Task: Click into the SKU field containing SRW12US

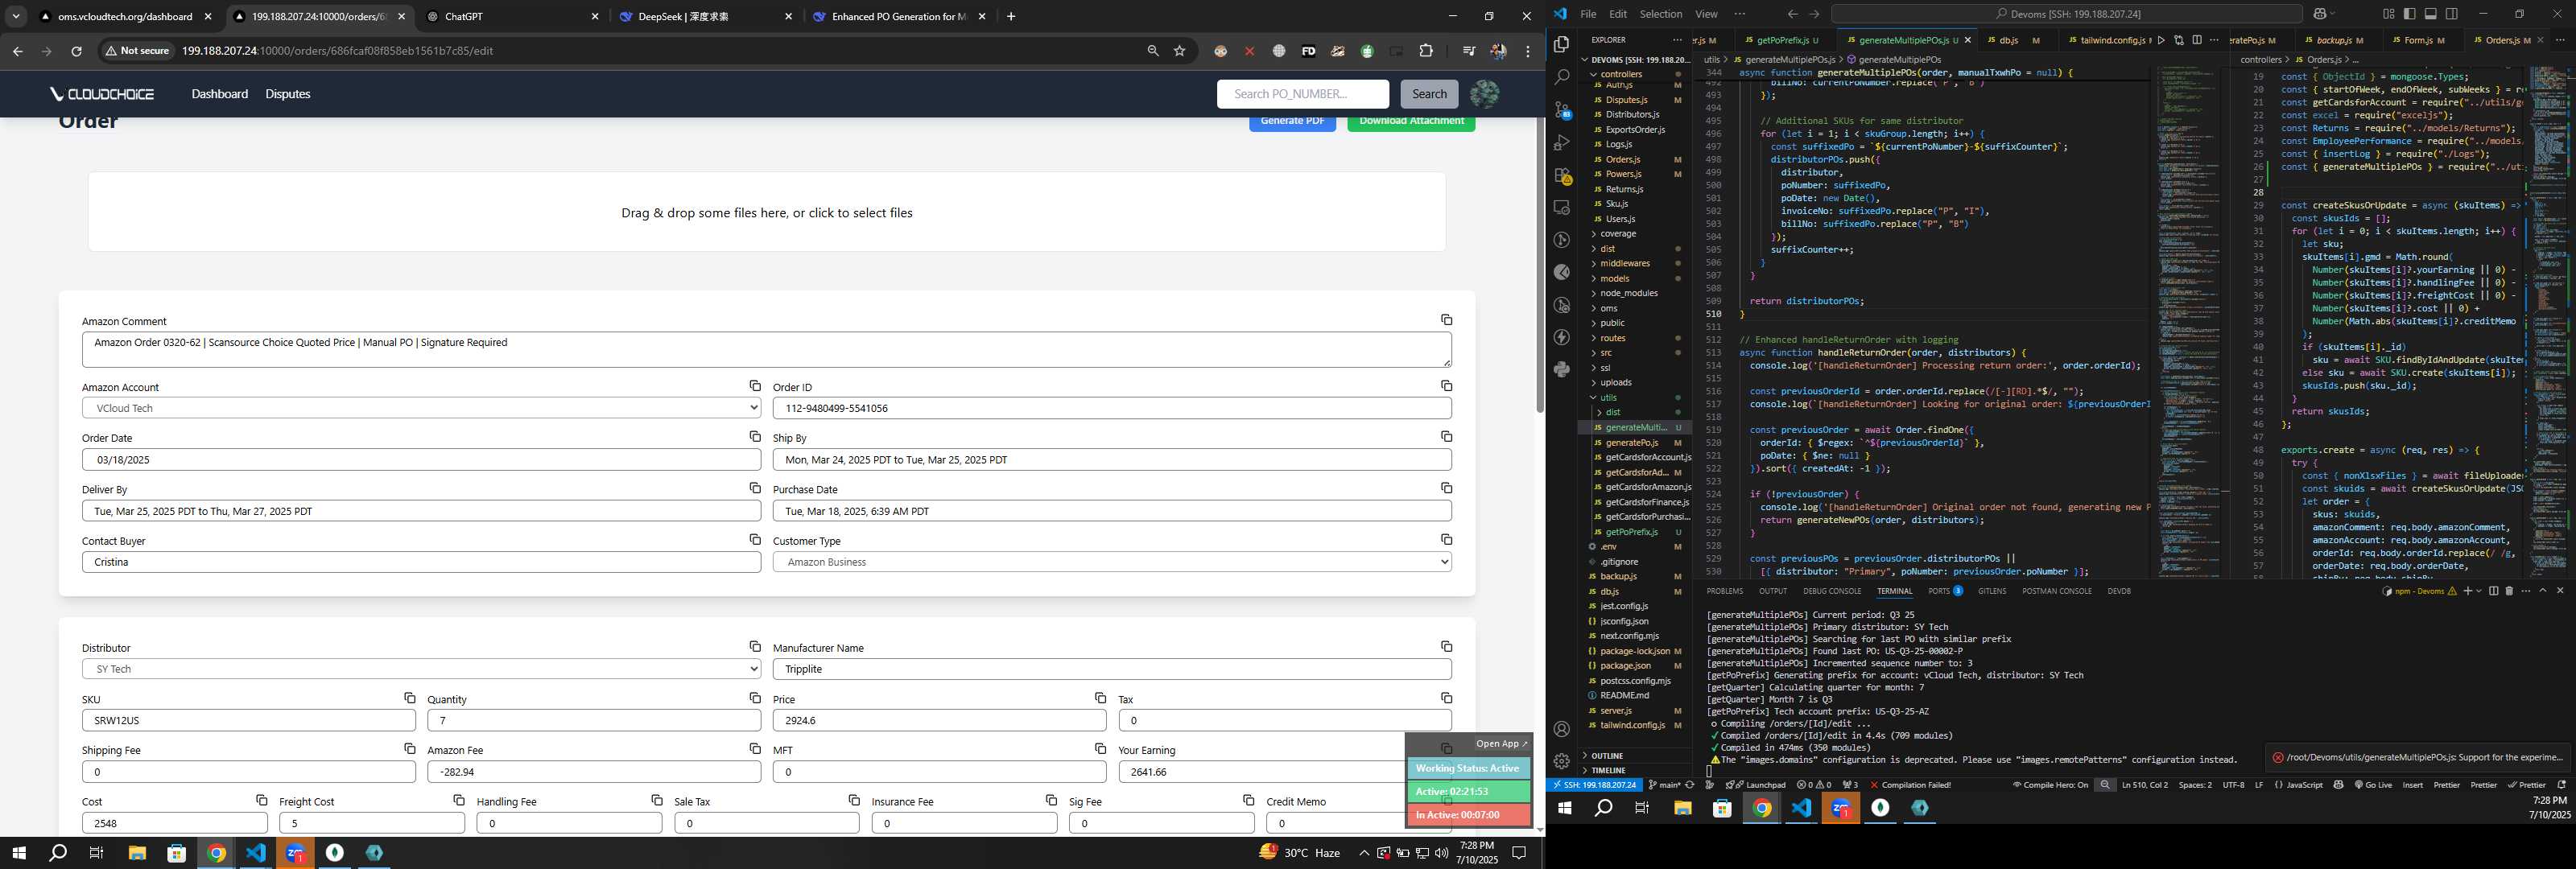Action: (x=248, y=720)
